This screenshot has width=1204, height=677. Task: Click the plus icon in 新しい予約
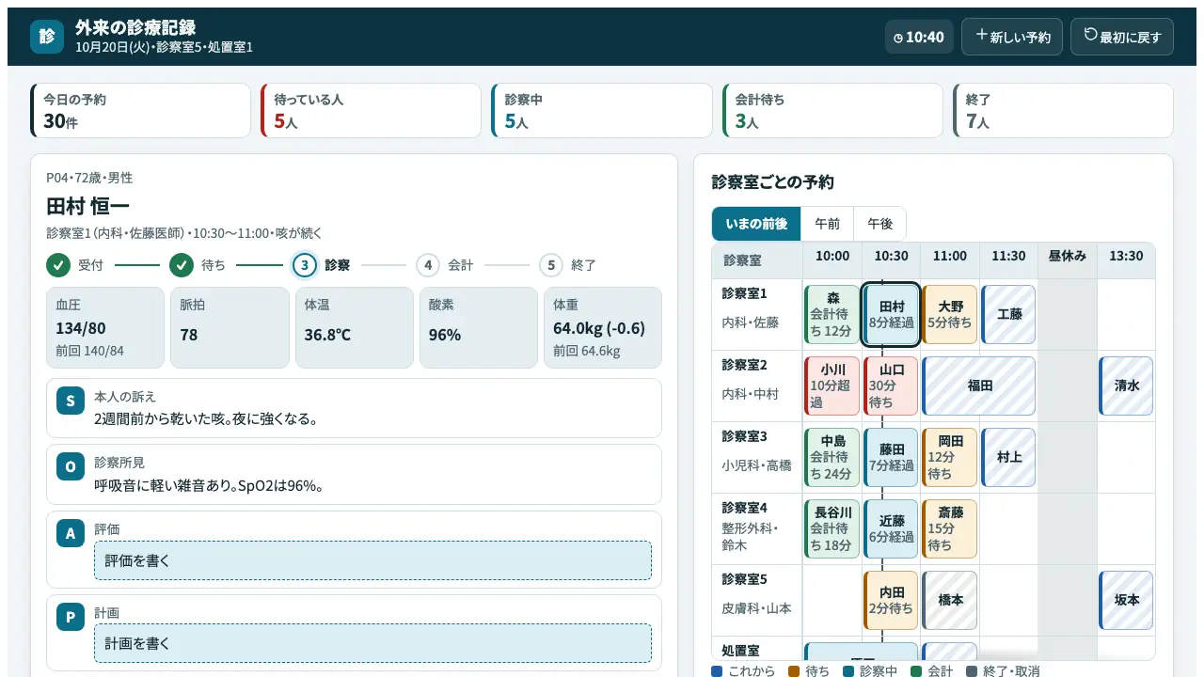pos(981,35)
